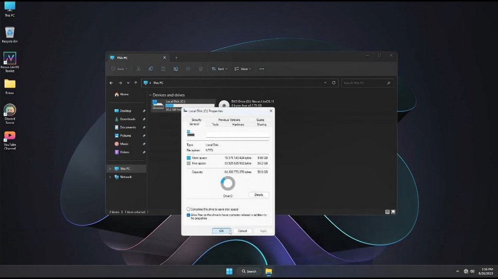Open recent locations dropdown arrow
This screenshot has width=498, height=279.
click(x=128, y=83)
